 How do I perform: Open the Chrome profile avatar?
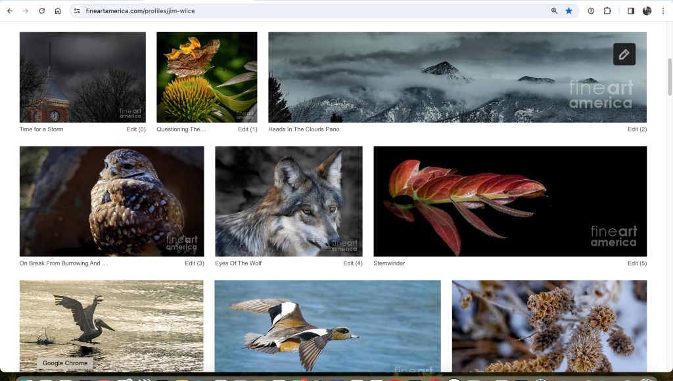pos(647,11)
